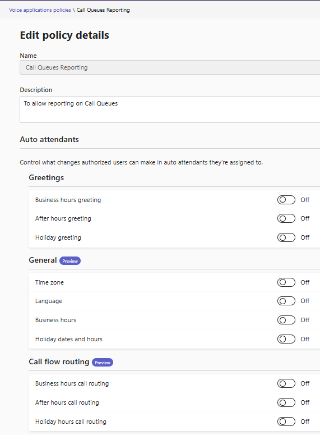Enable After hours call routing toggle
This screenshot has height=435, width=320.
point(286,402)
